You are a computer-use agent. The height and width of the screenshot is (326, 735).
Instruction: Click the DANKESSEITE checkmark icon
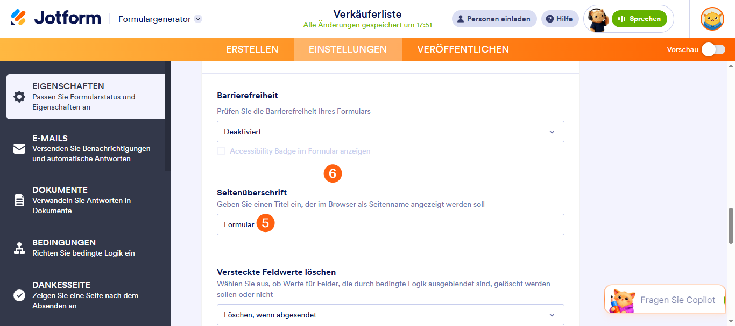pos(19,295)
